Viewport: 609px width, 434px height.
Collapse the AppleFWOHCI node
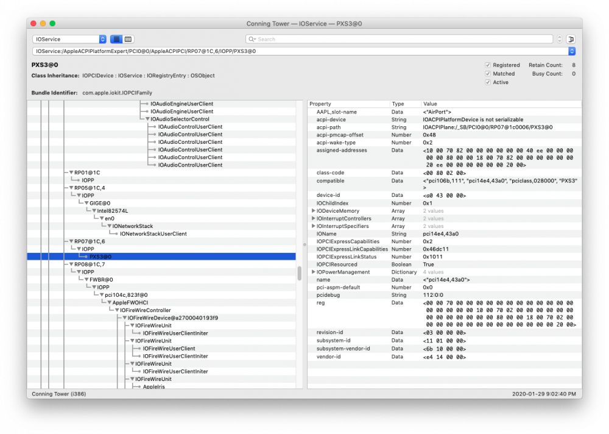click(109, 302)
